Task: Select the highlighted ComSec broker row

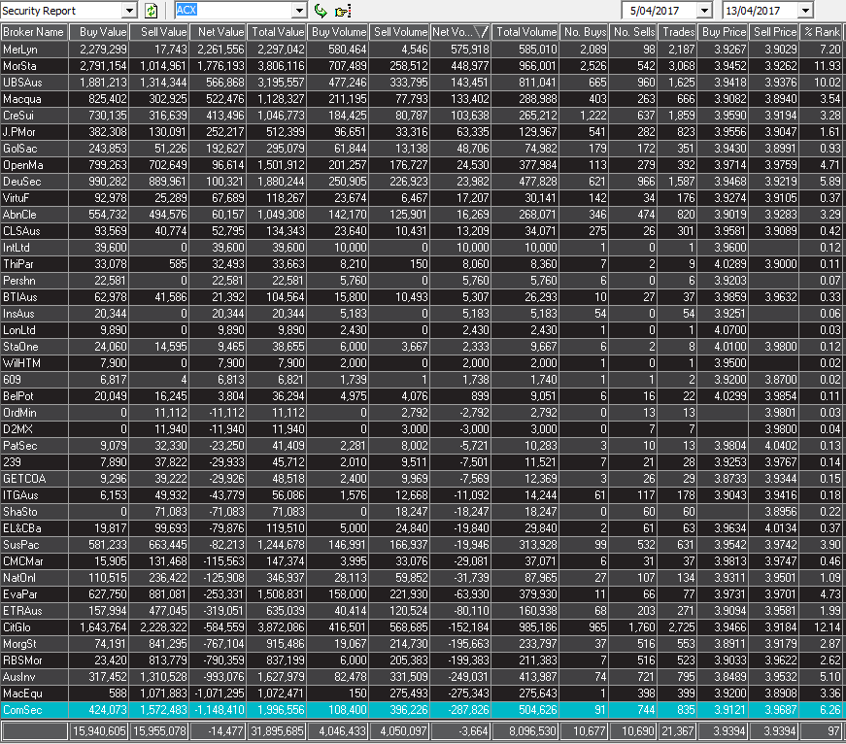Action: [x=421, y=710]
